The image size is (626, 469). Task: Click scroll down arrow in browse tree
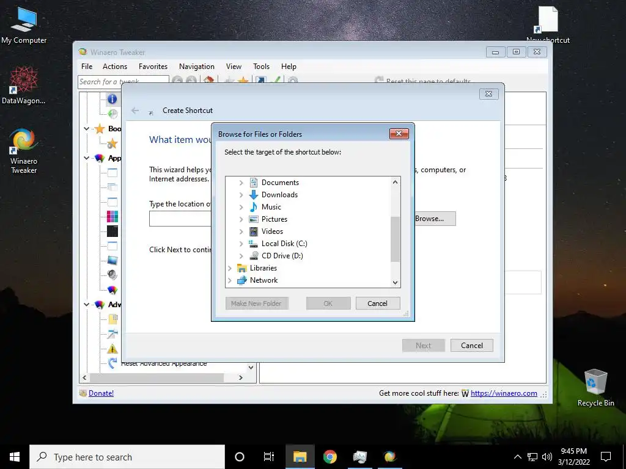pos(396,282)
